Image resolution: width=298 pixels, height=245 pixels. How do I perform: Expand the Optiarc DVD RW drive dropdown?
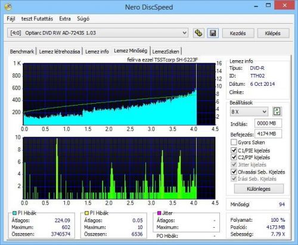tap(98, 33)
